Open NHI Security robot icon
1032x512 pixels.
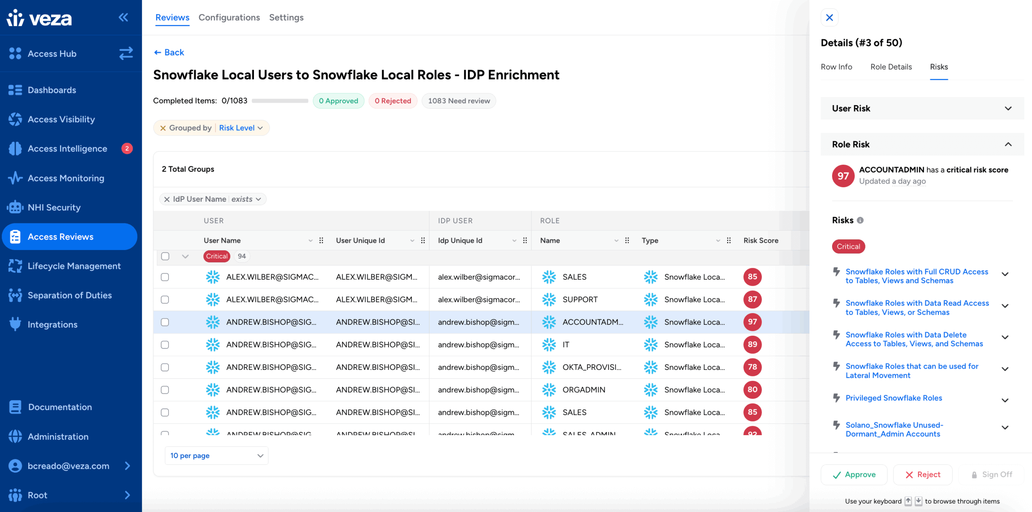click(x=15, y=207)
